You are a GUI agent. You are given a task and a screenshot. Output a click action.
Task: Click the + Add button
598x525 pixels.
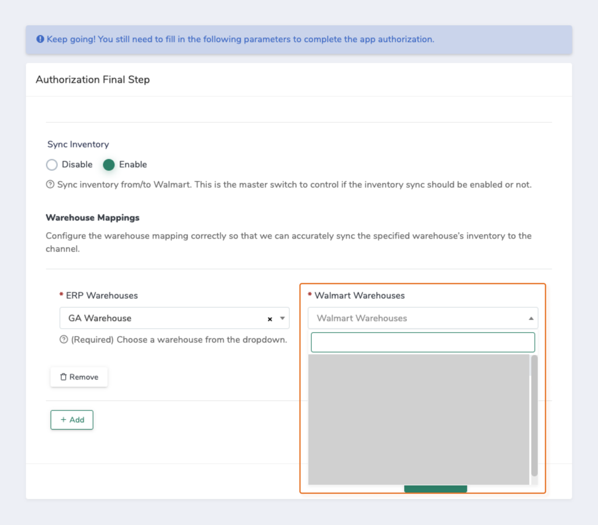tap(72, 420)
